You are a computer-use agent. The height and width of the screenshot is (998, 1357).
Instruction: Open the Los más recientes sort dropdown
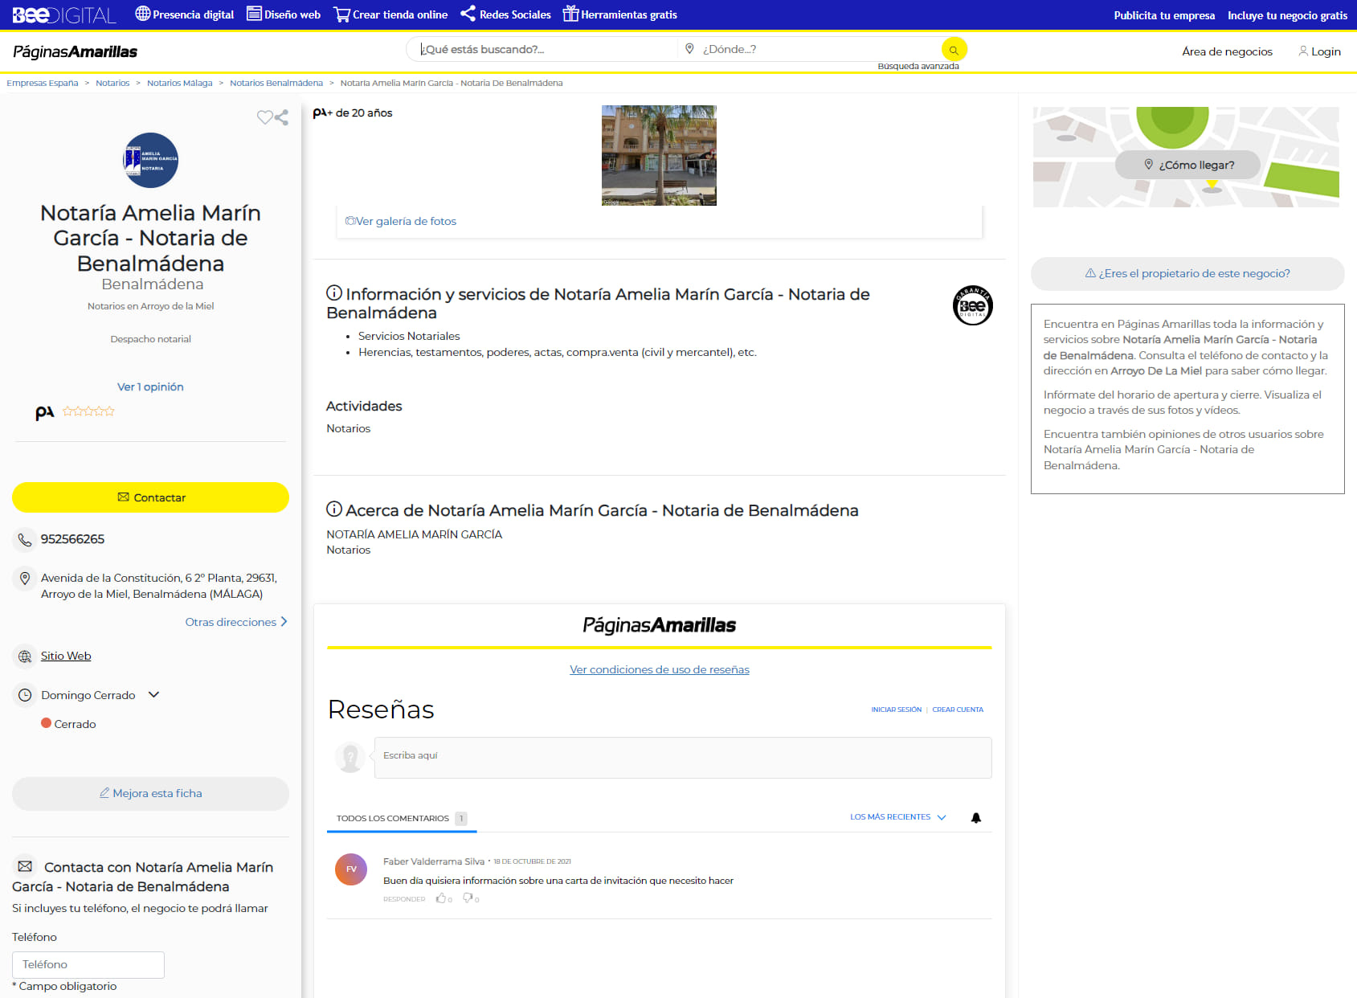point(898,817)
